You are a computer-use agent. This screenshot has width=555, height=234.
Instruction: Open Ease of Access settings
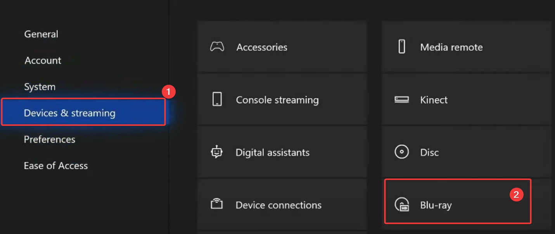(x=56, y=166)
